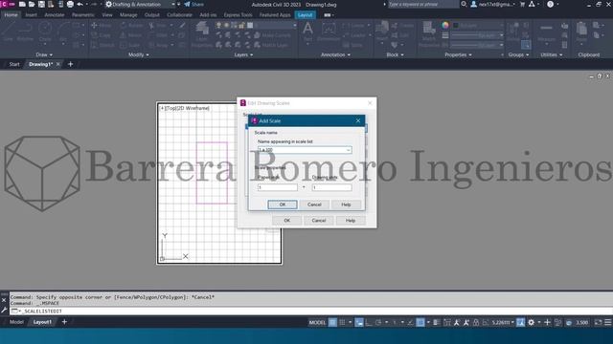Confirm with OK in Add Scale dialog

(283, 204)
